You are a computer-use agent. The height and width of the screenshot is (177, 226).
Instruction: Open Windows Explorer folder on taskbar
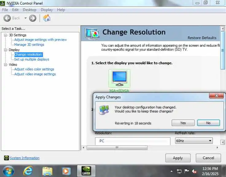coord(47,171)
